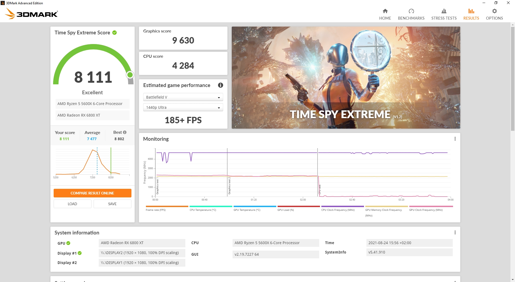Screen dimensions: 515x282
Task: Click the Time value 2021-08-24 15:56
Action: 409,243
